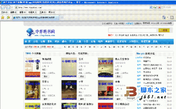This screenshot has height=109, width=176.
Task: Open the 小品 category in navigation bar
Action: [x=86, y=41]
